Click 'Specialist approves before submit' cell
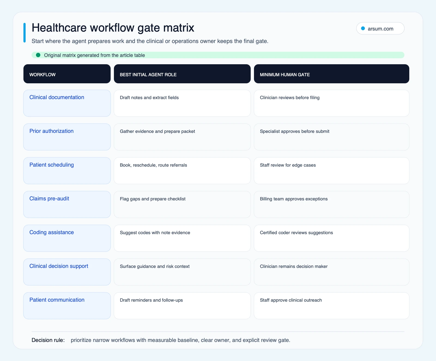Screen dimensions: 436x361 point(332,137)
